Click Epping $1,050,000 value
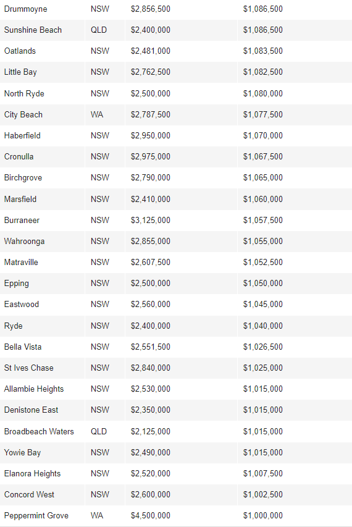 pos(263,284)
